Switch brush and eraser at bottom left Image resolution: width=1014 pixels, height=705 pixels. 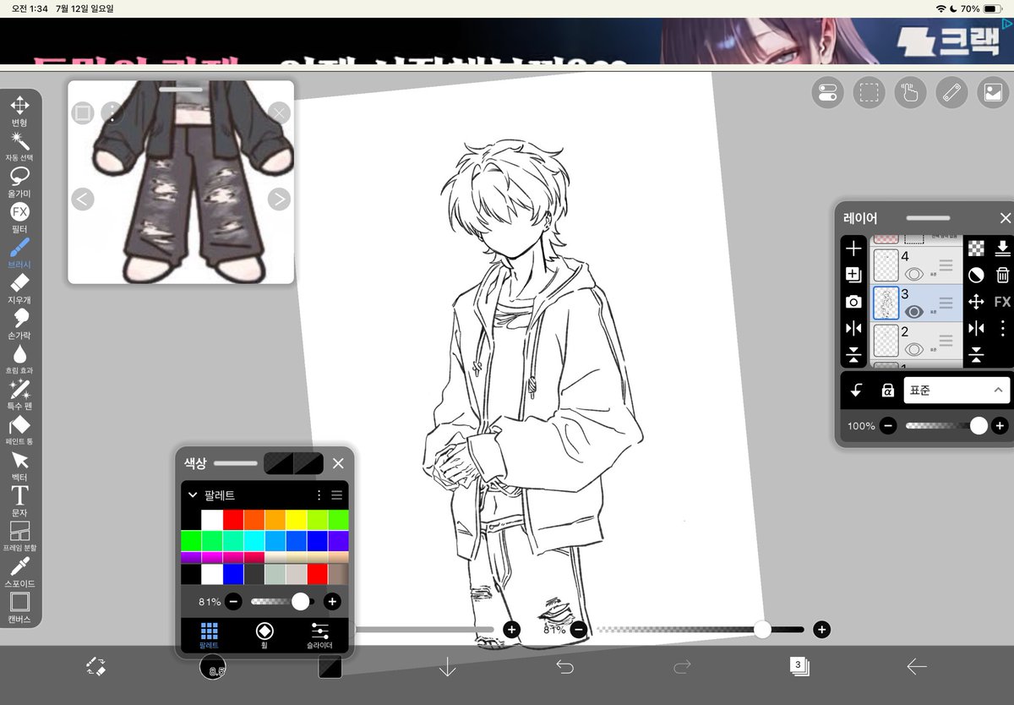(95, 667)
